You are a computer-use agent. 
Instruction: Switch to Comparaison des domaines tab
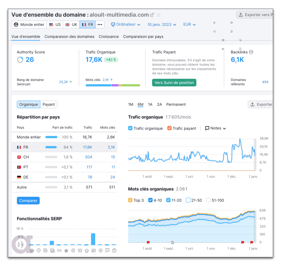click(x=69, y=37)
